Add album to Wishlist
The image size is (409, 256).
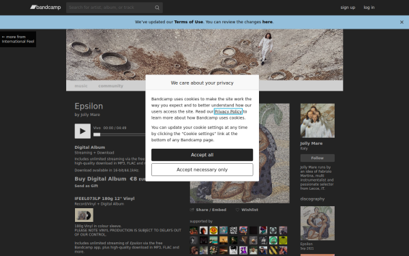tap(247, 210)
